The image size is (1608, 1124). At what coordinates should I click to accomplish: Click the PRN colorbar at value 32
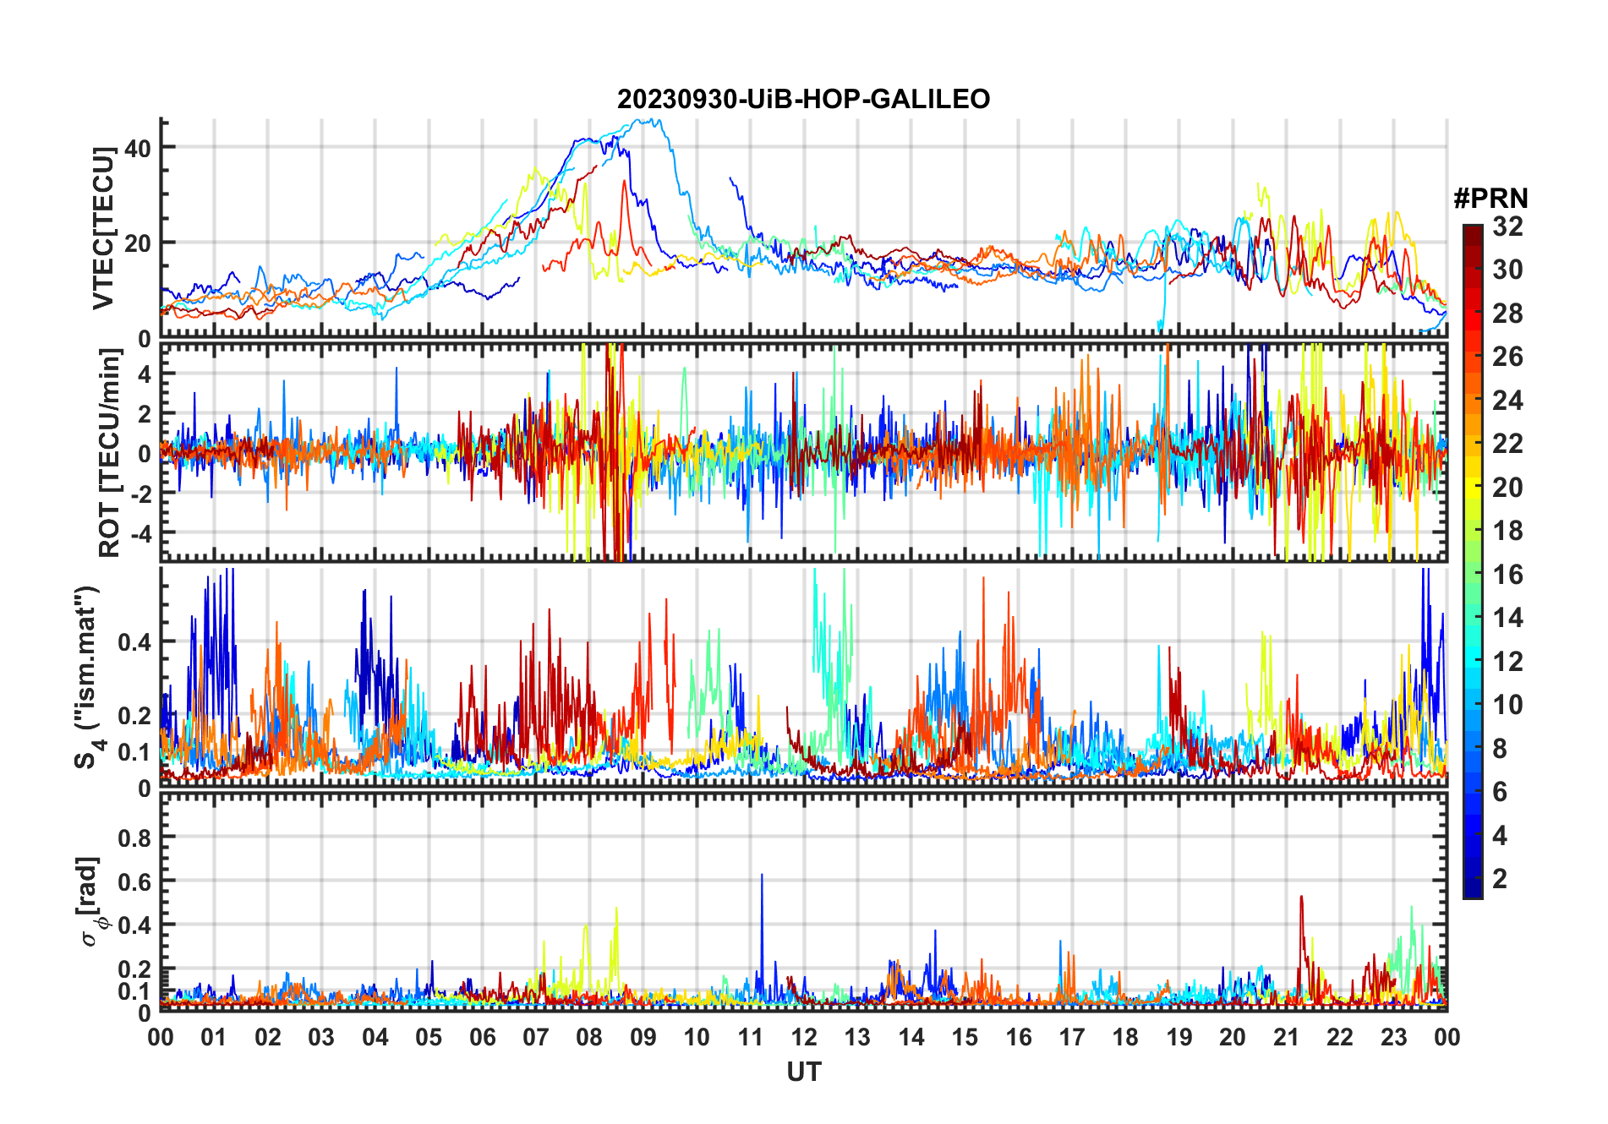pyautogui.click(x=1473, y=227)
